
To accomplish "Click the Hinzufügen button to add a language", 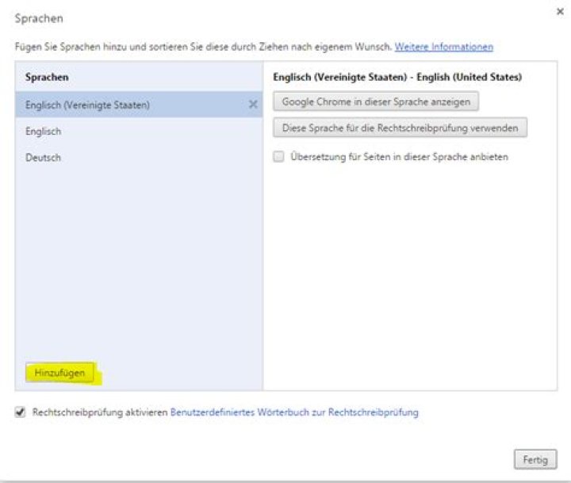I will coord(60,373).
